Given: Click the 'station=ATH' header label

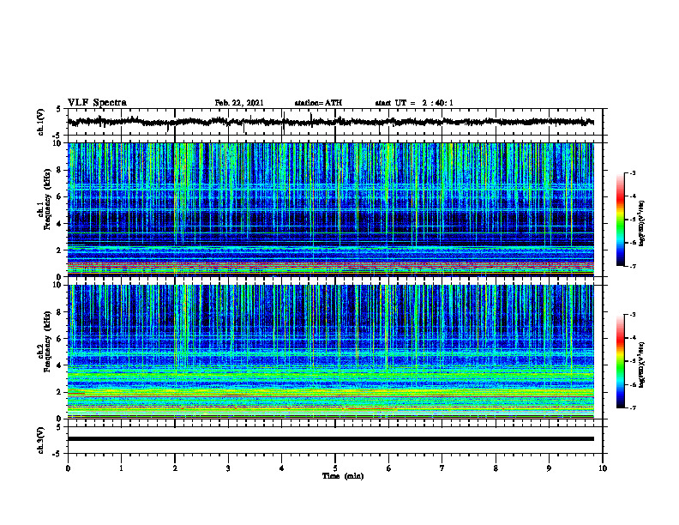Looking at the screenshot, I should [x=318, y=103].
